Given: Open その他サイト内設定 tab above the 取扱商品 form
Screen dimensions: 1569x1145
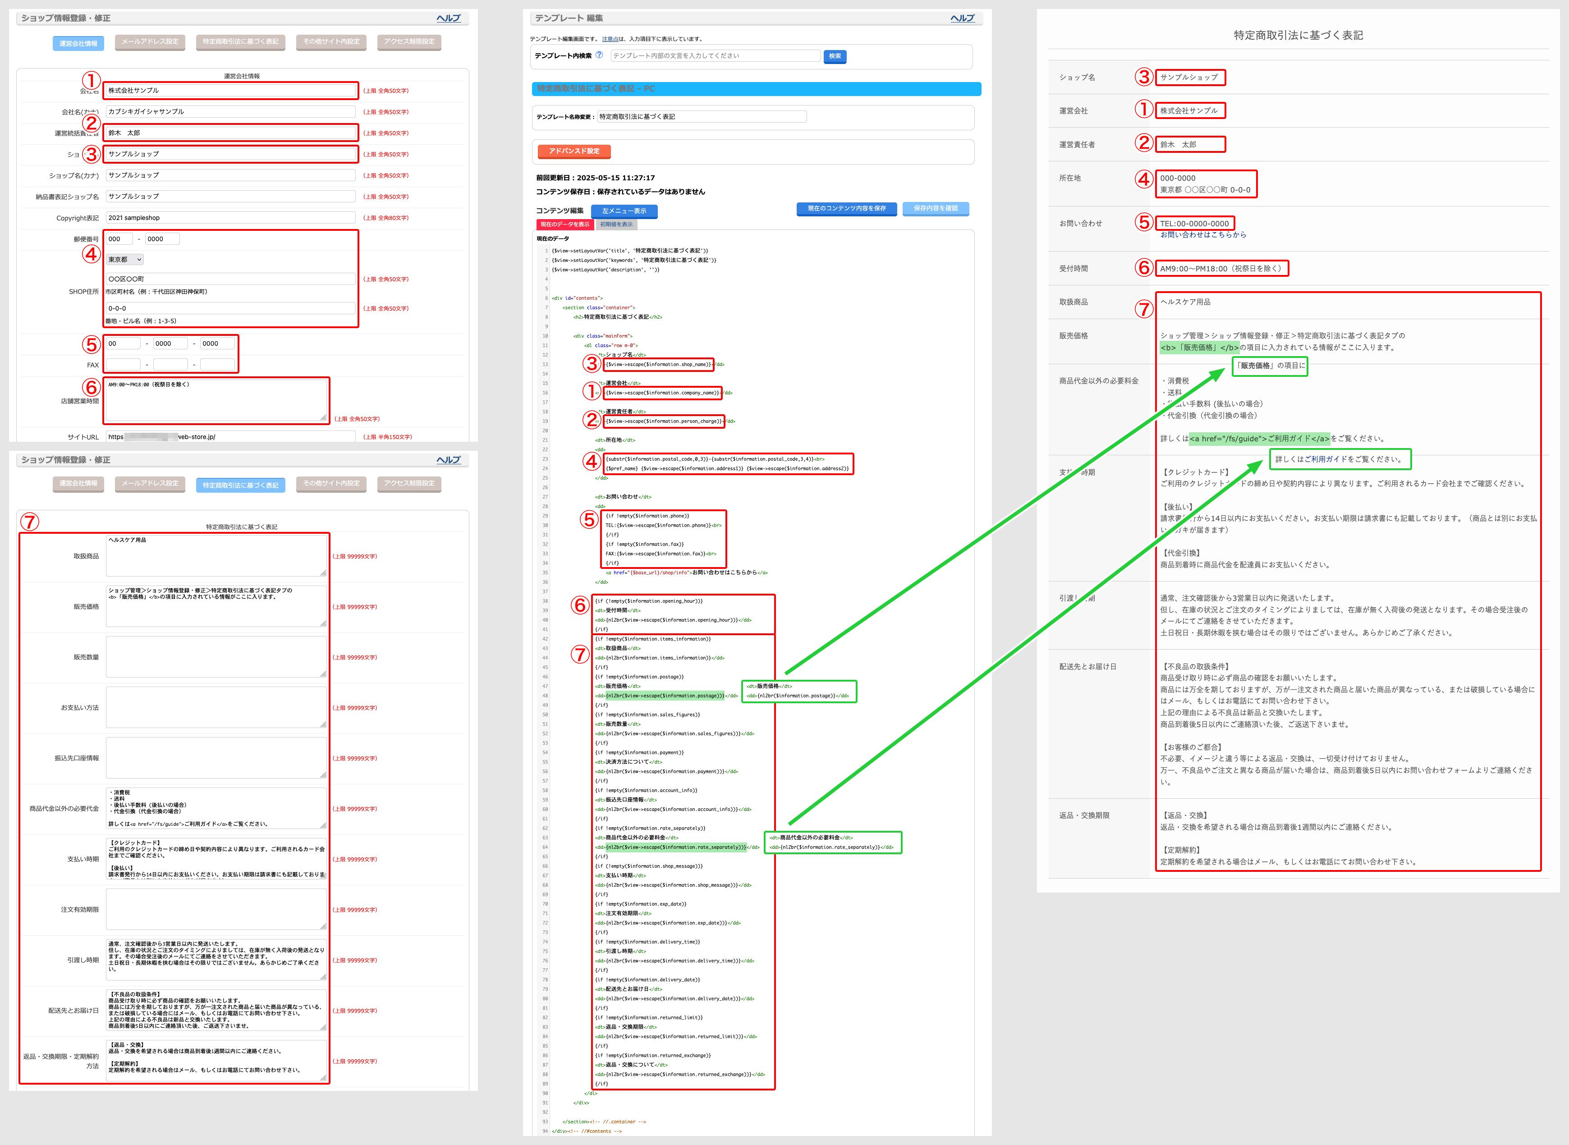Looking at the screenshot, I should click(331, 483).
